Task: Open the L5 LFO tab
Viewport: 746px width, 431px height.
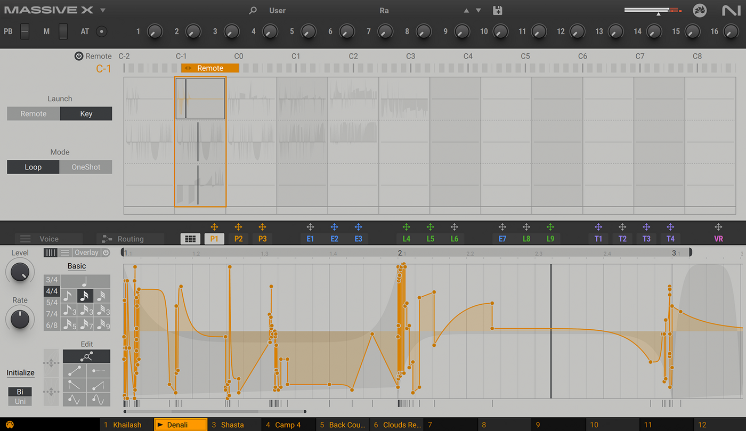Action: (430, 239)
